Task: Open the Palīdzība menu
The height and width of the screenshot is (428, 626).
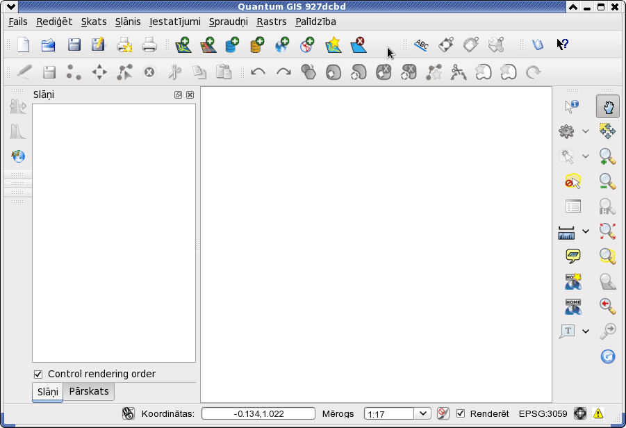Action: coord(315,22)
